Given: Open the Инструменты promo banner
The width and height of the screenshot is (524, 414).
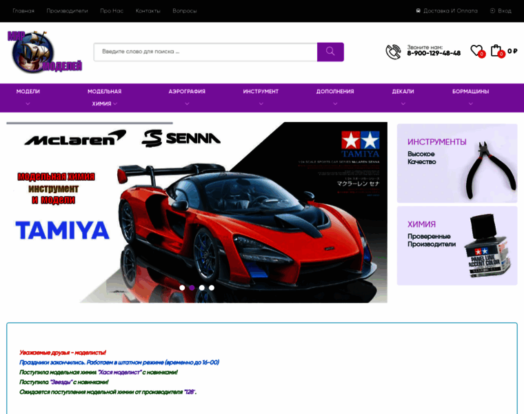Looking at the screenshot, I should 456,163.
